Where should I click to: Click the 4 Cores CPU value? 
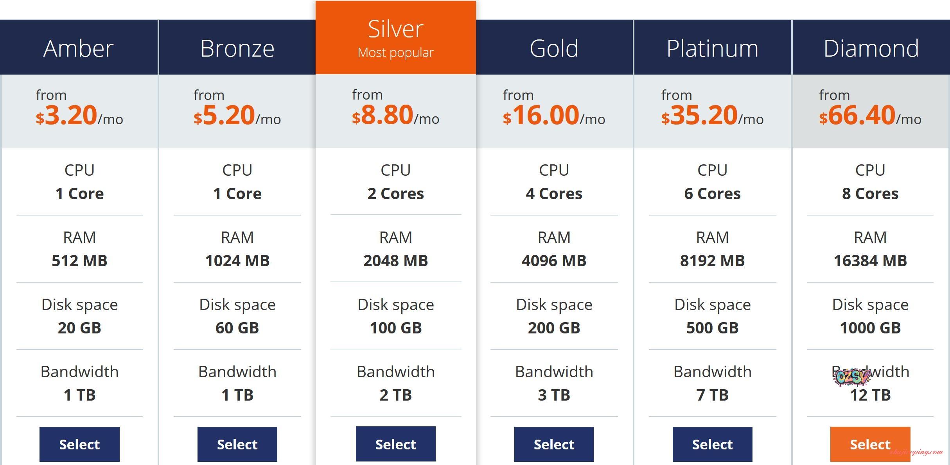[x=554, y=194]
